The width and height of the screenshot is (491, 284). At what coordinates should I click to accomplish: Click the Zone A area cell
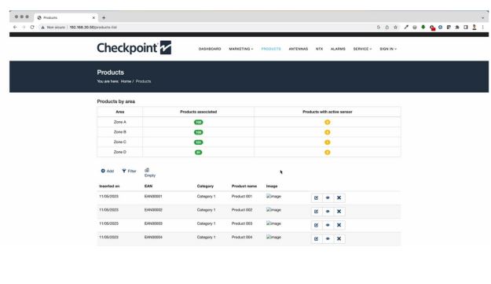point(120,122)
